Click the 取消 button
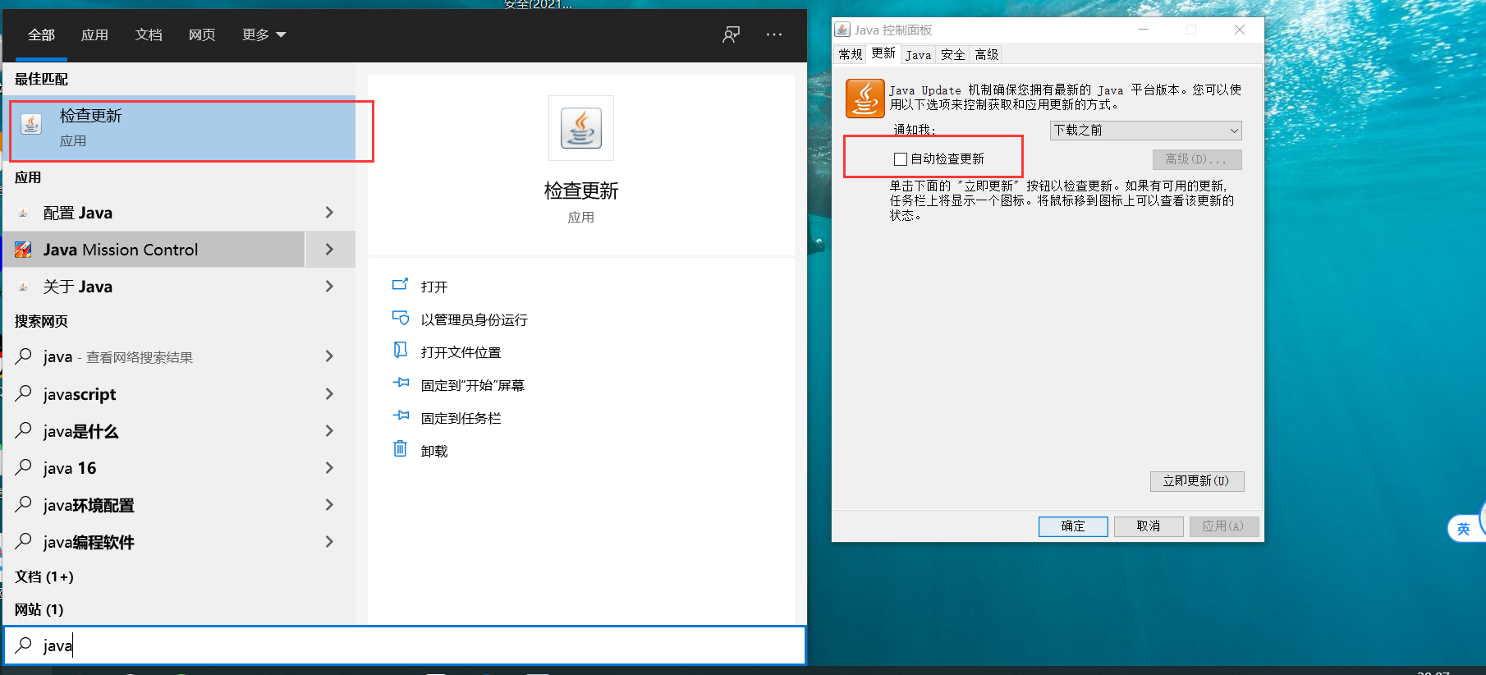 (1149, 526)
